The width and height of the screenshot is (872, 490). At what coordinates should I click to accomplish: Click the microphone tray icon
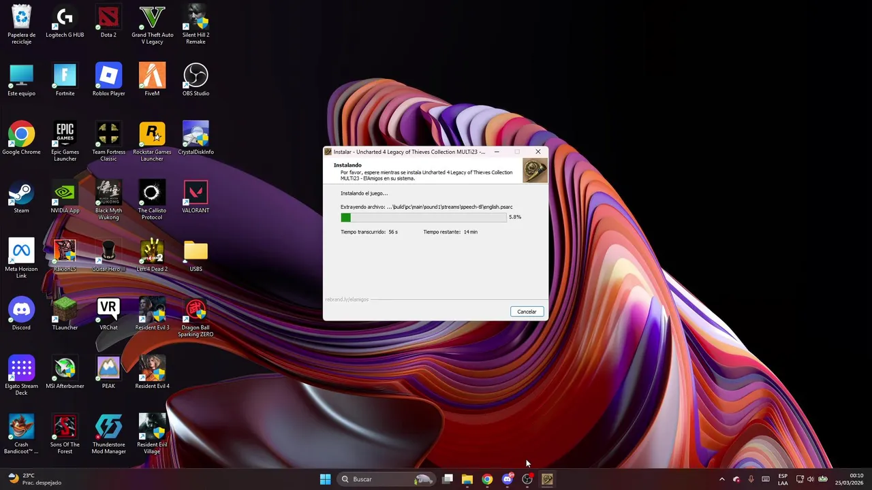tap(751, 479)
